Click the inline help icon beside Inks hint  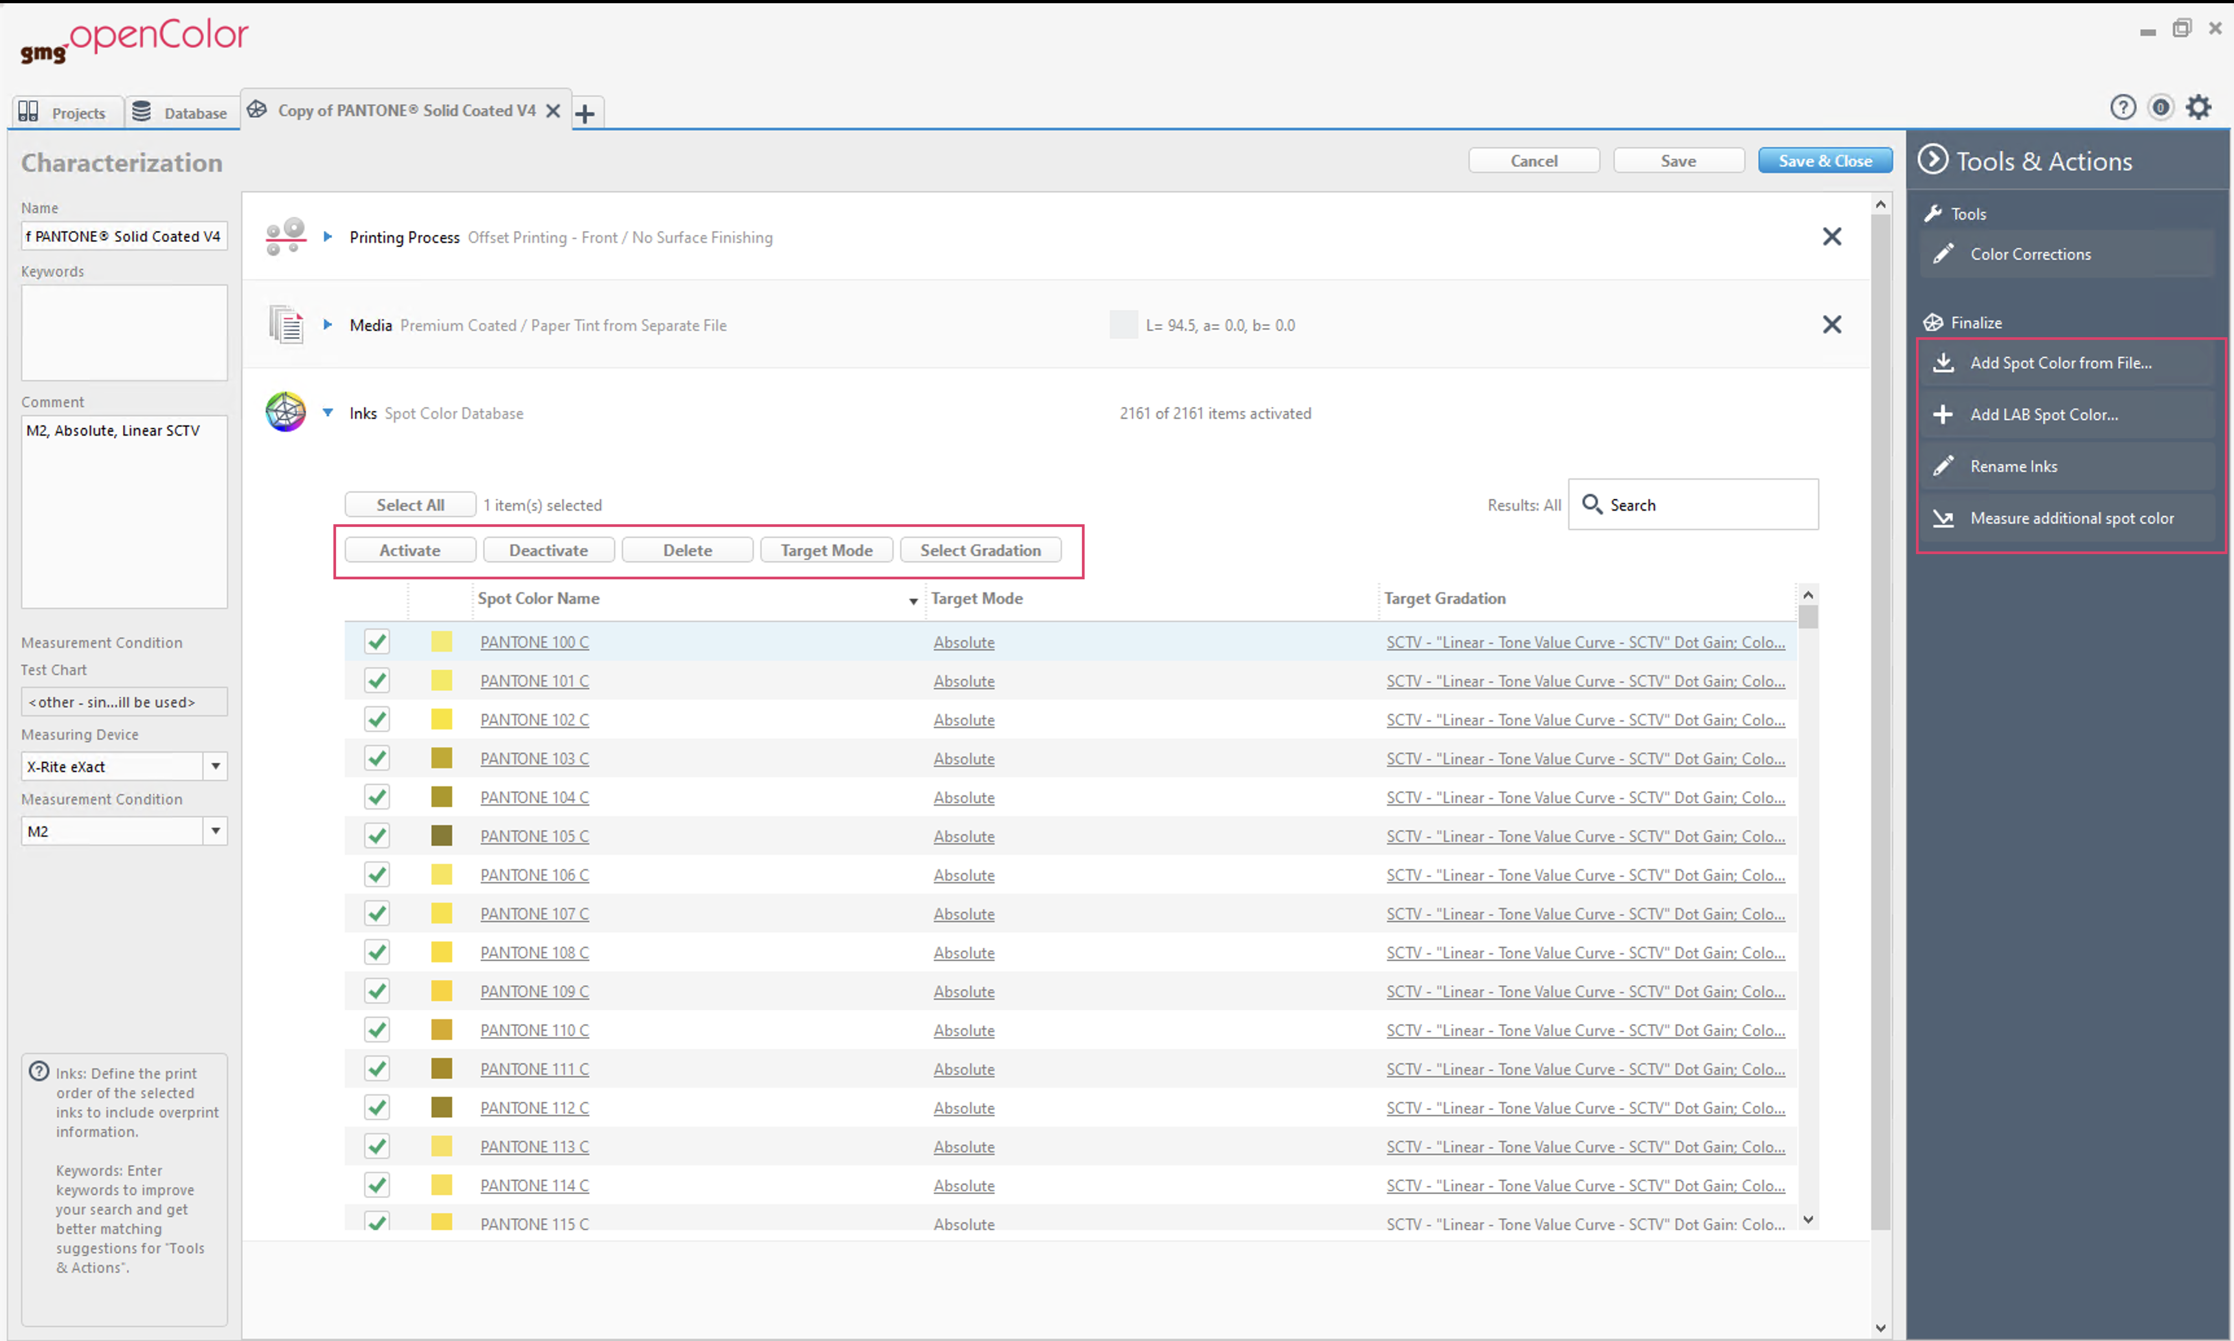pos(39,1072)
